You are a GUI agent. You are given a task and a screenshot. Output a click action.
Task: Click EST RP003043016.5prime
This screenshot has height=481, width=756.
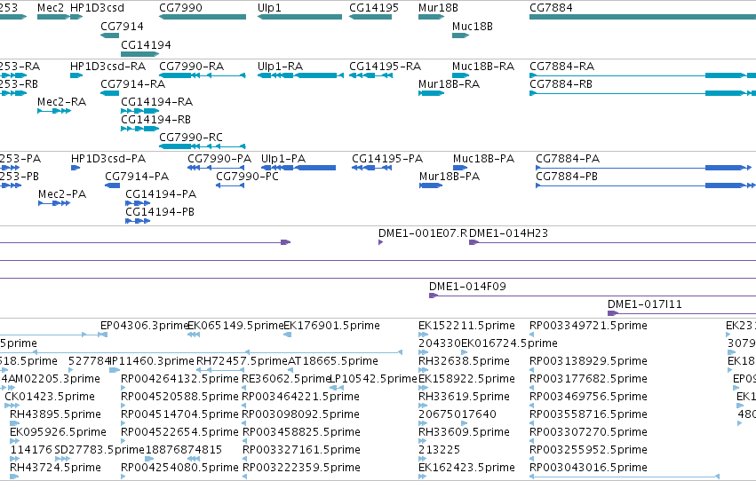[x=588, y=468]
